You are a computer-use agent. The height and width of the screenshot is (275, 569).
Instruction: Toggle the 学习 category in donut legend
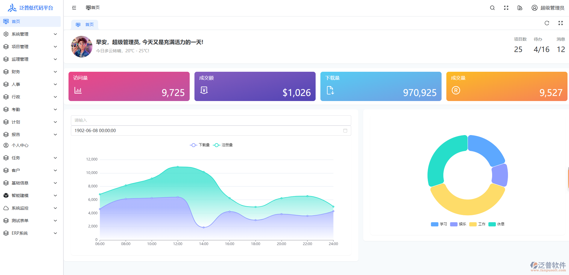click(439, 224)
